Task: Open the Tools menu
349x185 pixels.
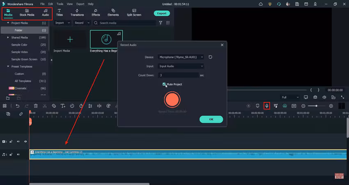Action: 60,4
